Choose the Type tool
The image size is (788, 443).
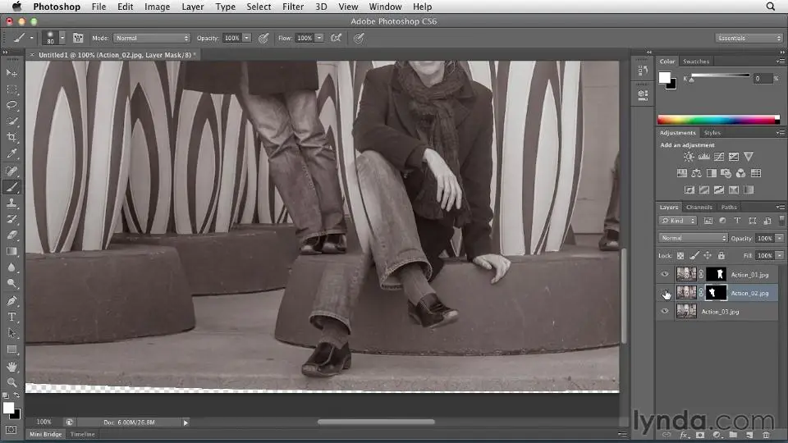click(12, 317)
